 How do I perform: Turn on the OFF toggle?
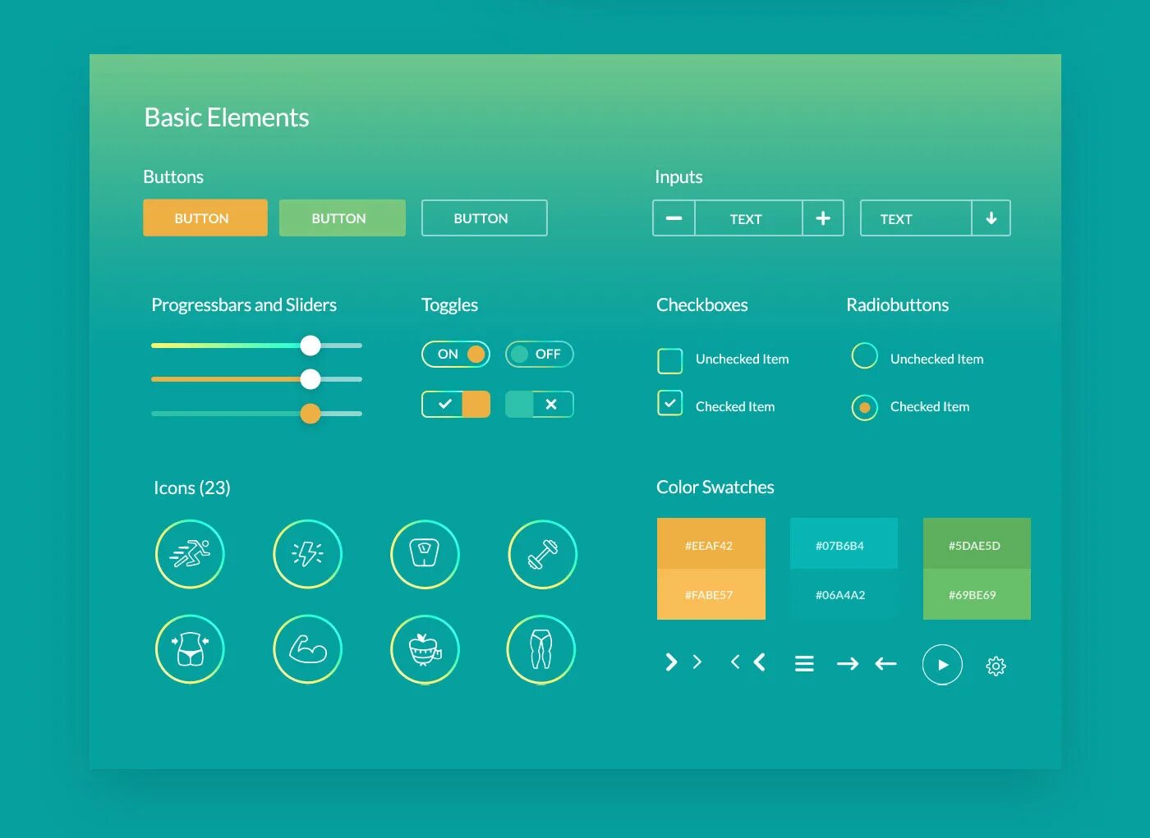(x=540, y=354)
